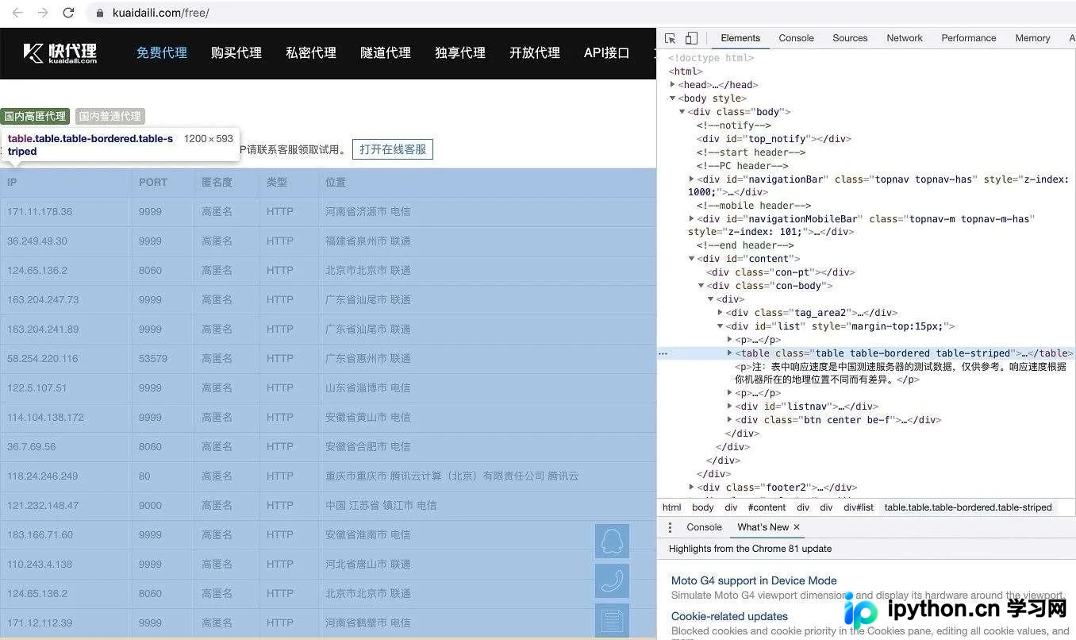
Task: Go back with the browser back arrow
Action: [17, 13]
